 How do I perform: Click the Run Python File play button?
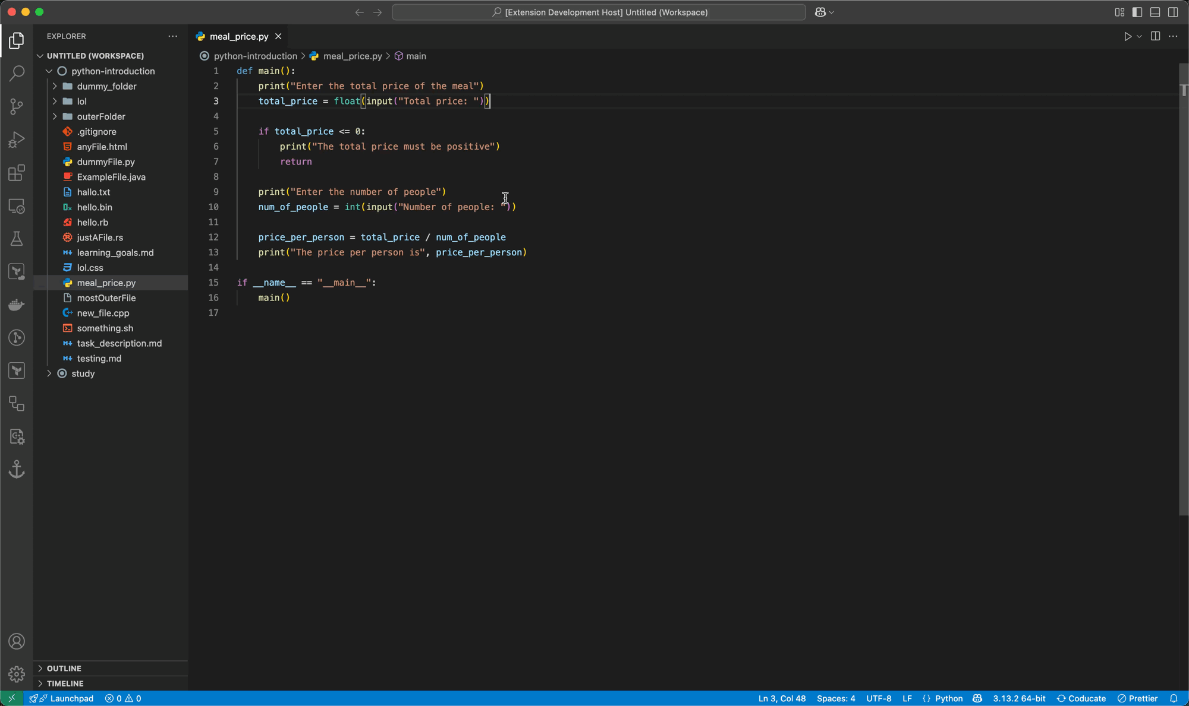[1127, 37]
